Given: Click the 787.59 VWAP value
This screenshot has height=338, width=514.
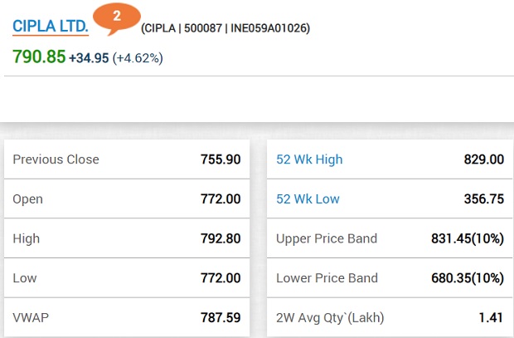Looking at the screenshot, I should coord(221,317).
